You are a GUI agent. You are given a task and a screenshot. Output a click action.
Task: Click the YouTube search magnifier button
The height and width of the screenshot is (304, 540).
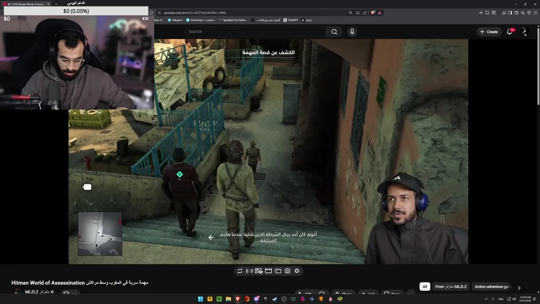pos(334,32)
